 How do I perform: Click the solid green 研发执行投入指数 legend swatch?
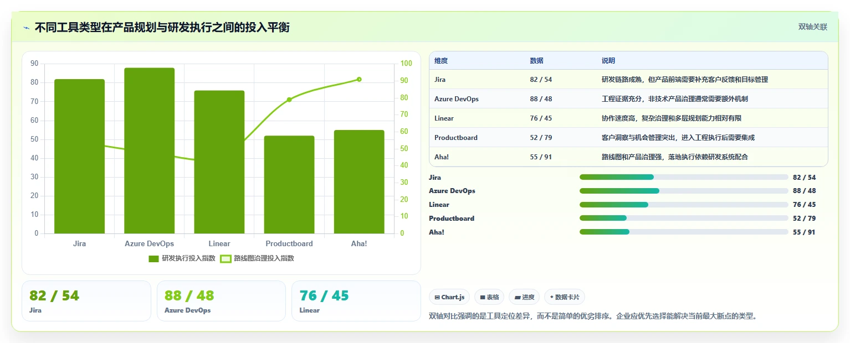tap(153, 259)
